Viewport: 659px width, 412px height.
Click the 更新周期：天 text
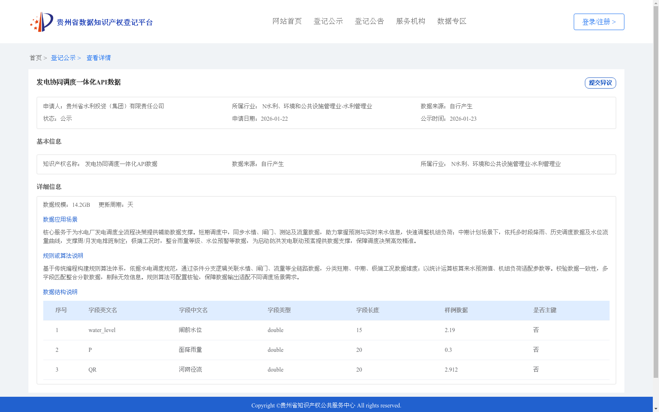(116, 205)
